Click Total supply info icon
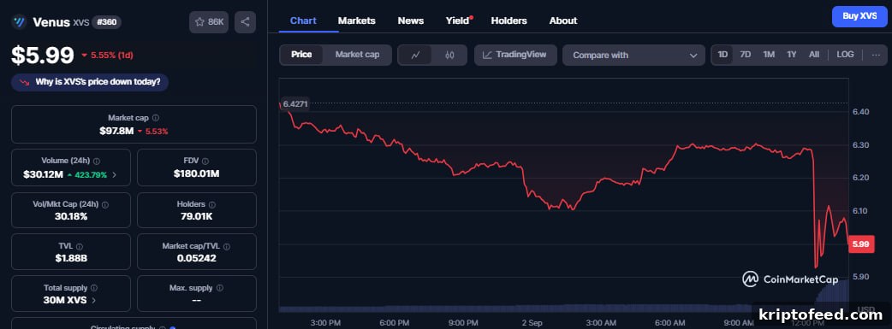The height and width of the screenshot is (329, 892). (94, 288)
